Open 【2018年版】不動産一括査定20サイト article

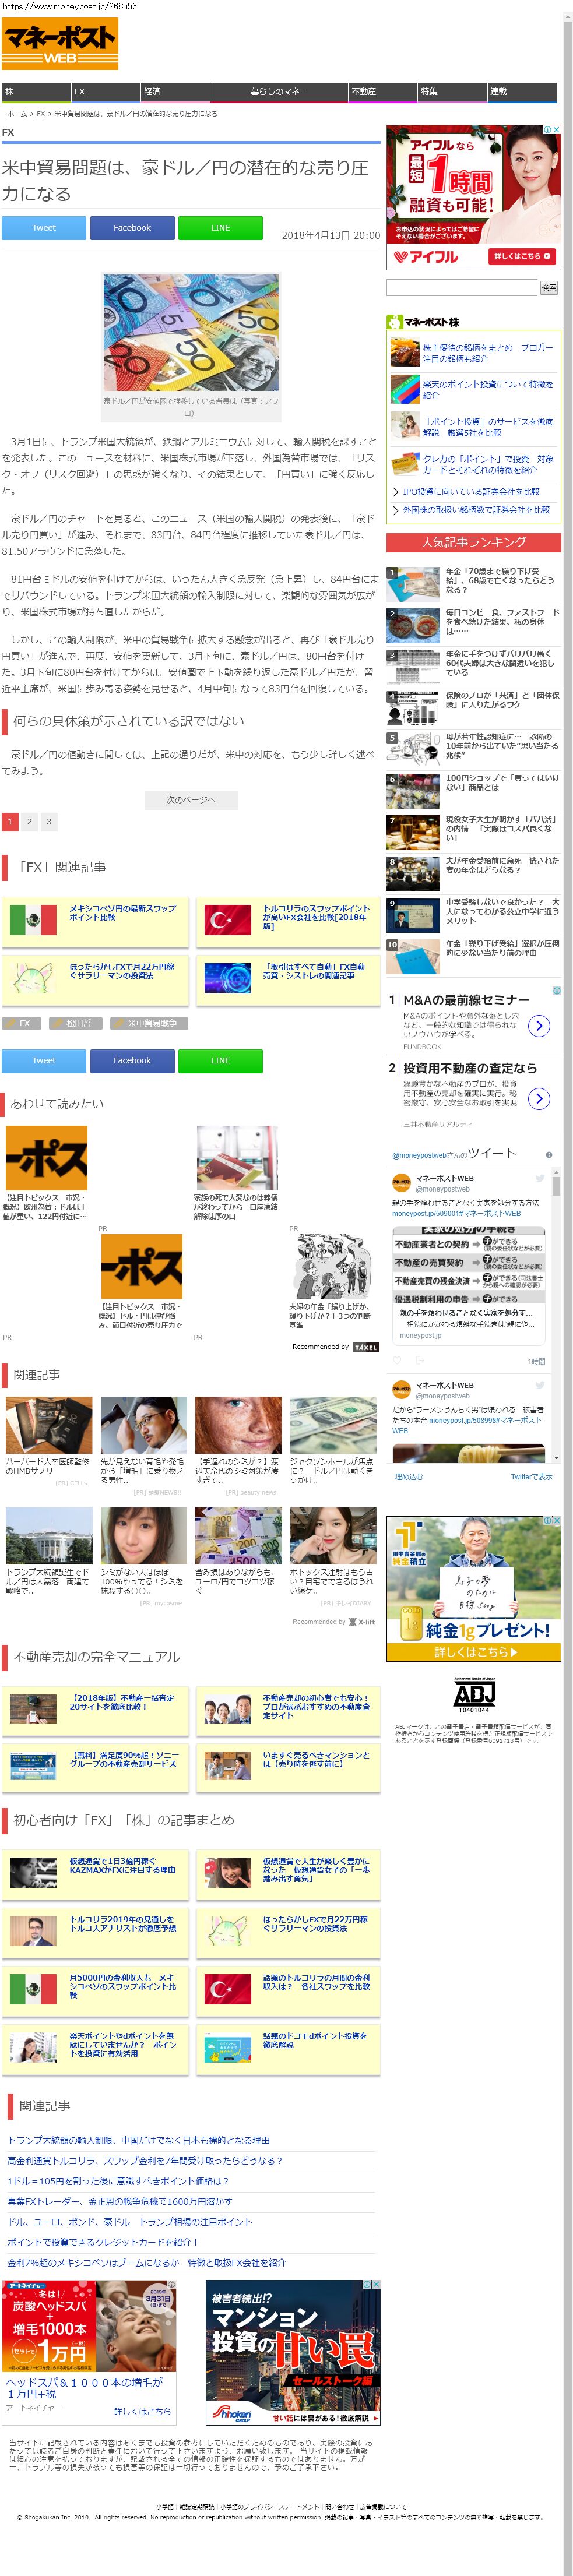tap(95, 1710)
